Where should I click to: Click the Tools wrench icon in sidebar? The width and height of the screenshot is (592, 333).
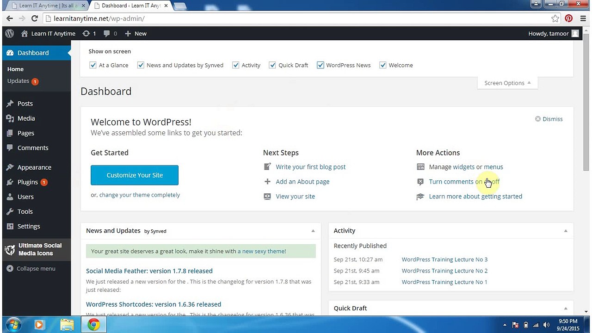click(x=10, y=212)
